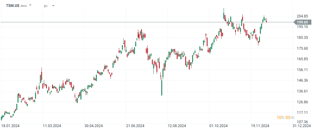The height and width of the screenshot is (131, 315).
Task: Click the TSM.US ticker name
Action: coord(13,6)
